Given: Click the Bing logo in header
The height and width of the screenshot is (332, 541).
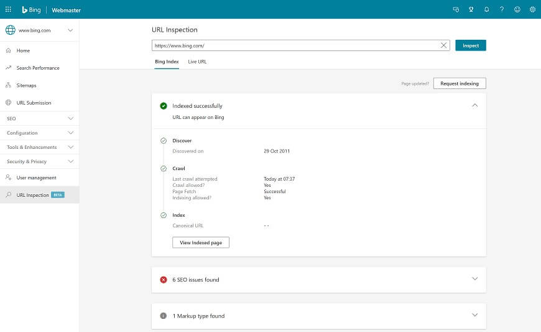Looking at the screenshot, I should [x=31, y=10].
